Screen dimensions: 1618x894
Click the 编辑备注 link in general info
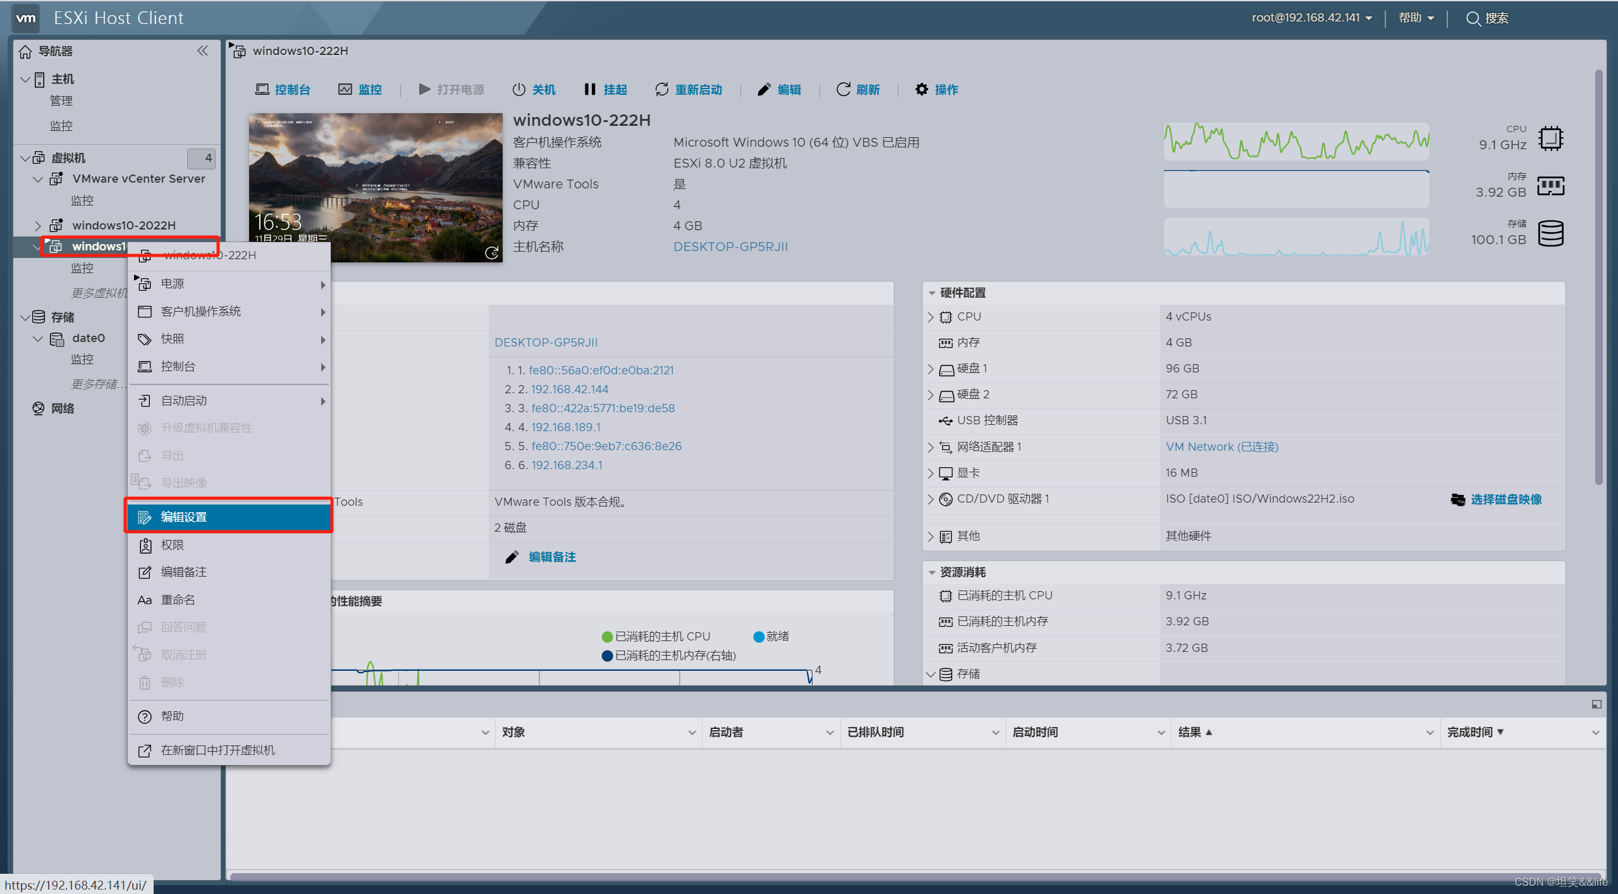tap(552, 557)
